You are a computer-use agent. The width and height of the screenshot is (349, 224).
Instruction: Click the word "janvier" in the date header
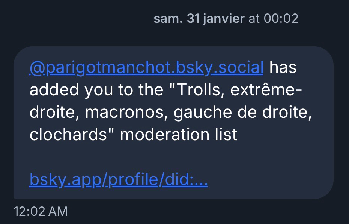point(223,19)
